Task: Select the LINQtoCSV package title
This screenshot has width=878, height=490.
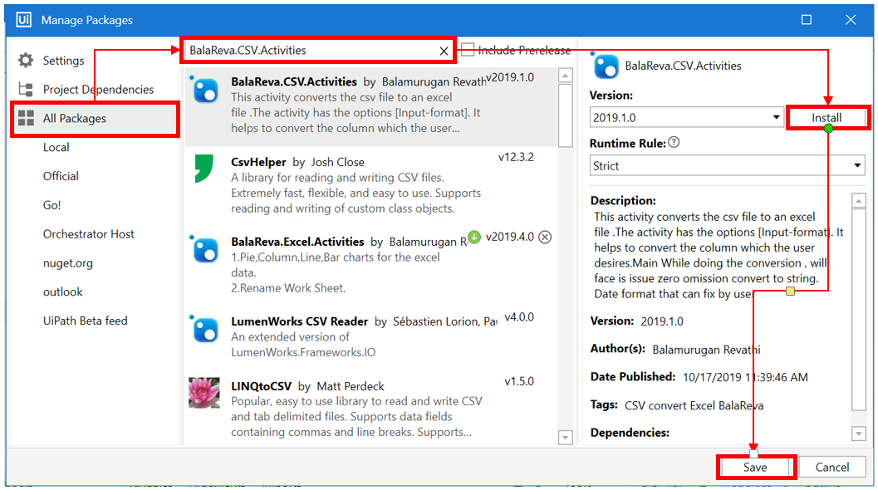Action: [x=261, y=386]
